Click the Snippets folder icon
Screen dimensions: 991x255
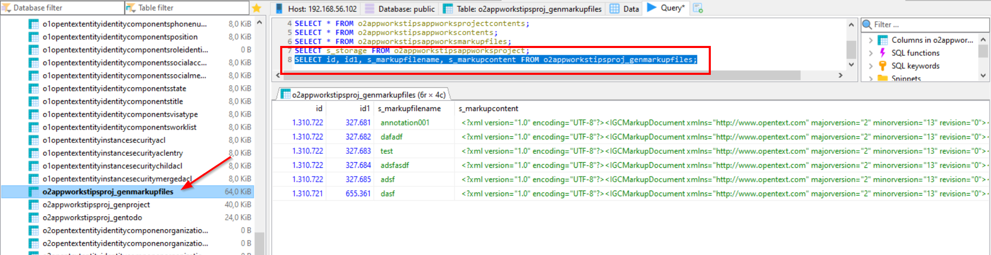pyautogui.click(x=882, y=78)
